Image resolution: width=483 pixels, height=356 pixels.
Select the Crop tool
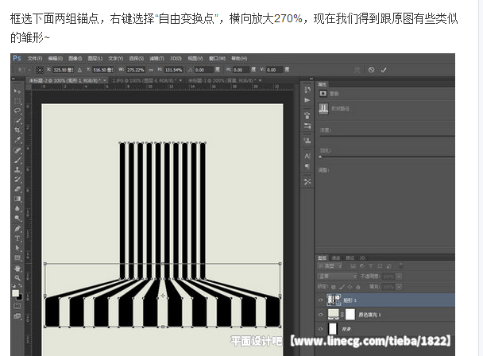click(x=17, y=130)
